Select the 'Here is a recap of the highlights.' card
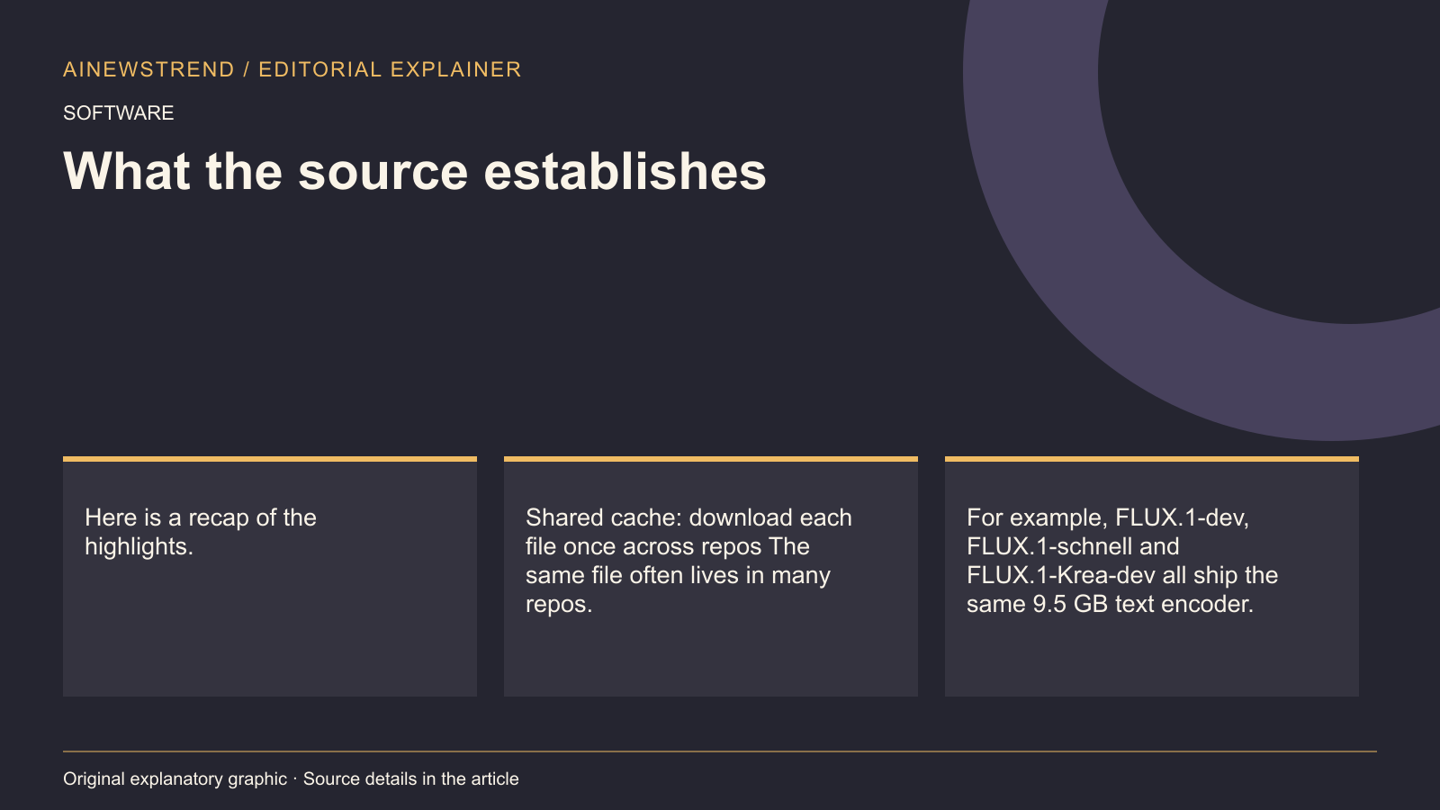This screenshot has height=810, width=1440. point(270,577)
